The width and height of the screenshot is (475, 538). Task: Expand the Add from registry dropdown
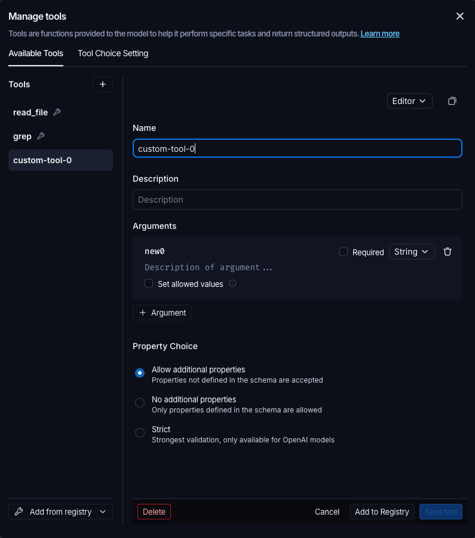[60, 512]
